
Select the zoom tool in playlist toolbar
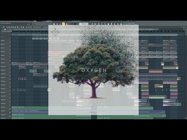click(21, 27)
